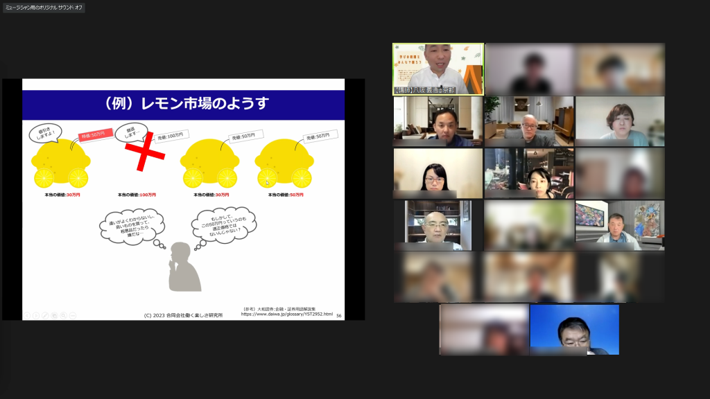Click the gray thinking person silhouette
Image resolution: width=710 pixels, height=399 pixels.
coord(184,267)
